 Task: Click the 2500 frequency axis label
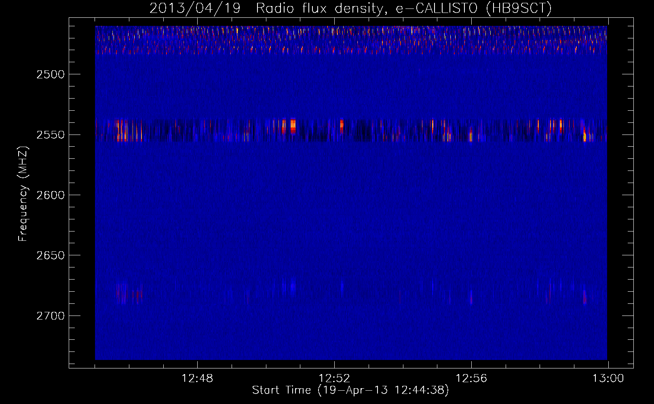coord(51,74)
